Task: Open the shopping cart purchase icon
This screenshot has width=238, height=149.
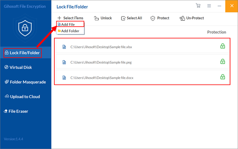Action: [x=198, y=6]
